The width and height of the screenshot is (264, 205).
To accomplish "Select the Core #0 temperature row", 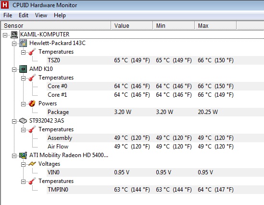I will tap(155, 86).
